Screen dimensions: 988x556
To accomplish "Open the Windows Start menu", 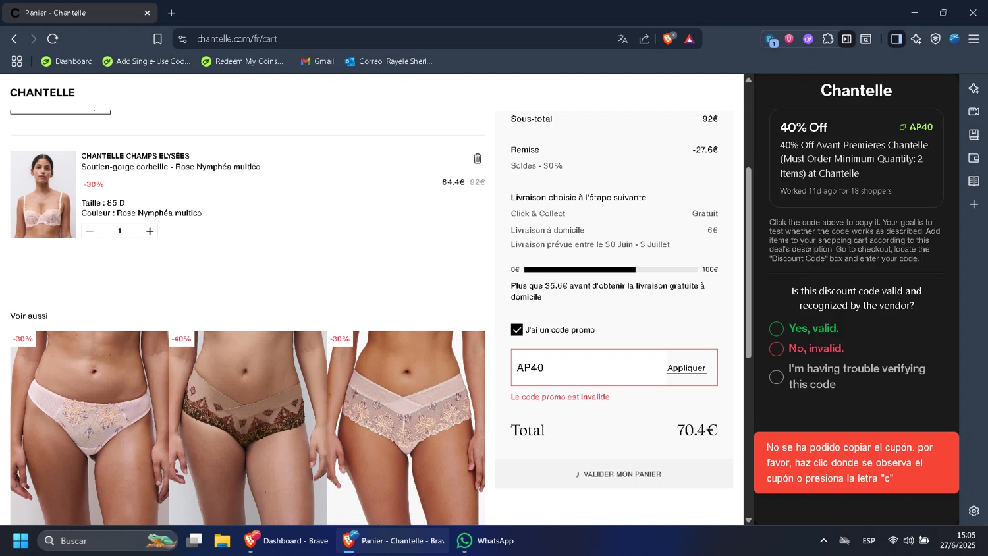I will coord(20,541).
